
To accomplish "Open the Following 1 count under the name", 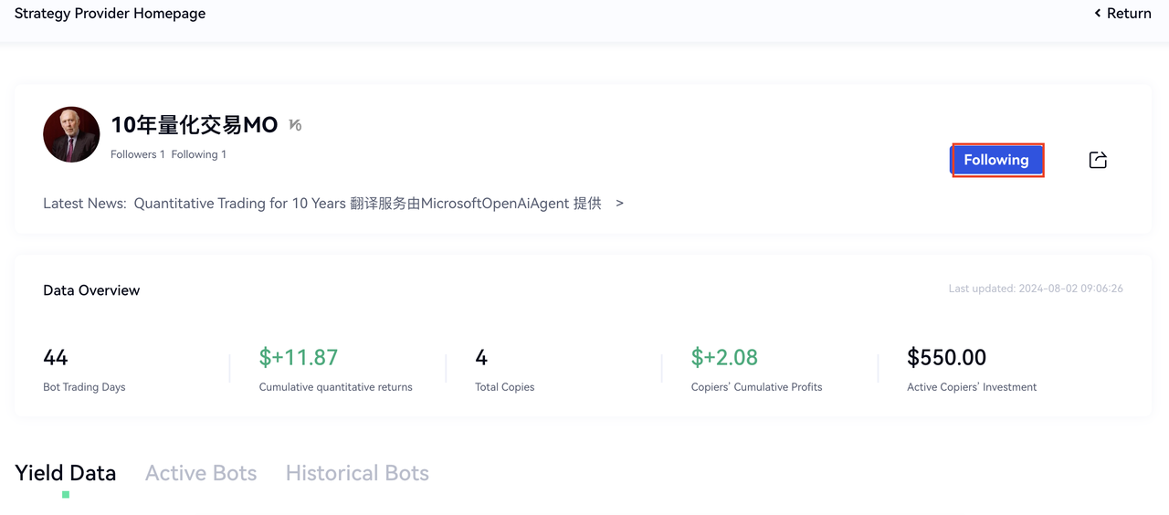I will (x=198, y=154).
